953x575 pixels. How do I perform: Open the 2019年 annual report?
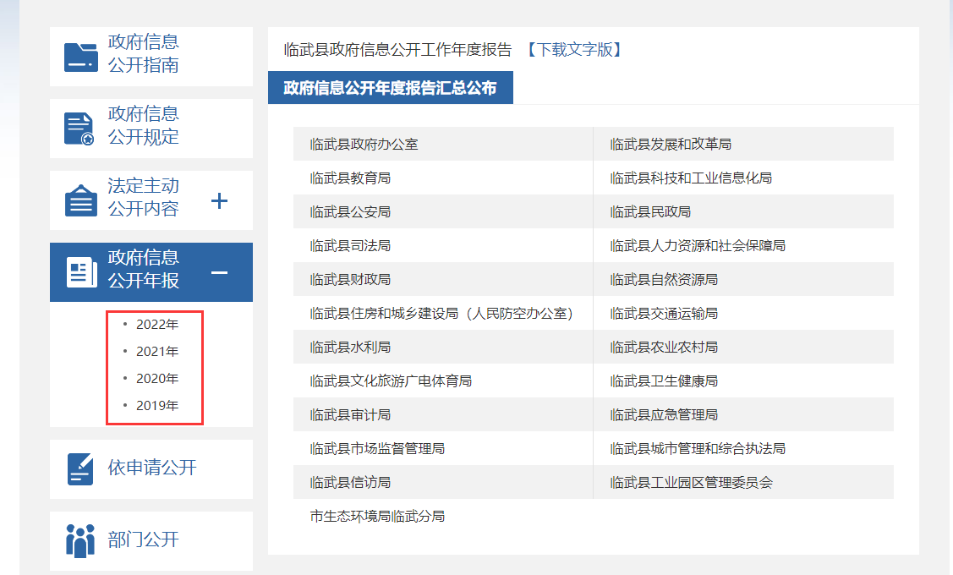pos(157,406)
